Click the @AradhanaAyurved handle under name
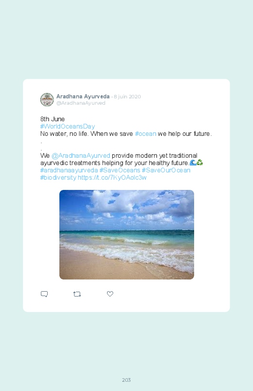The image size is (253, 391). pos(81,103)
